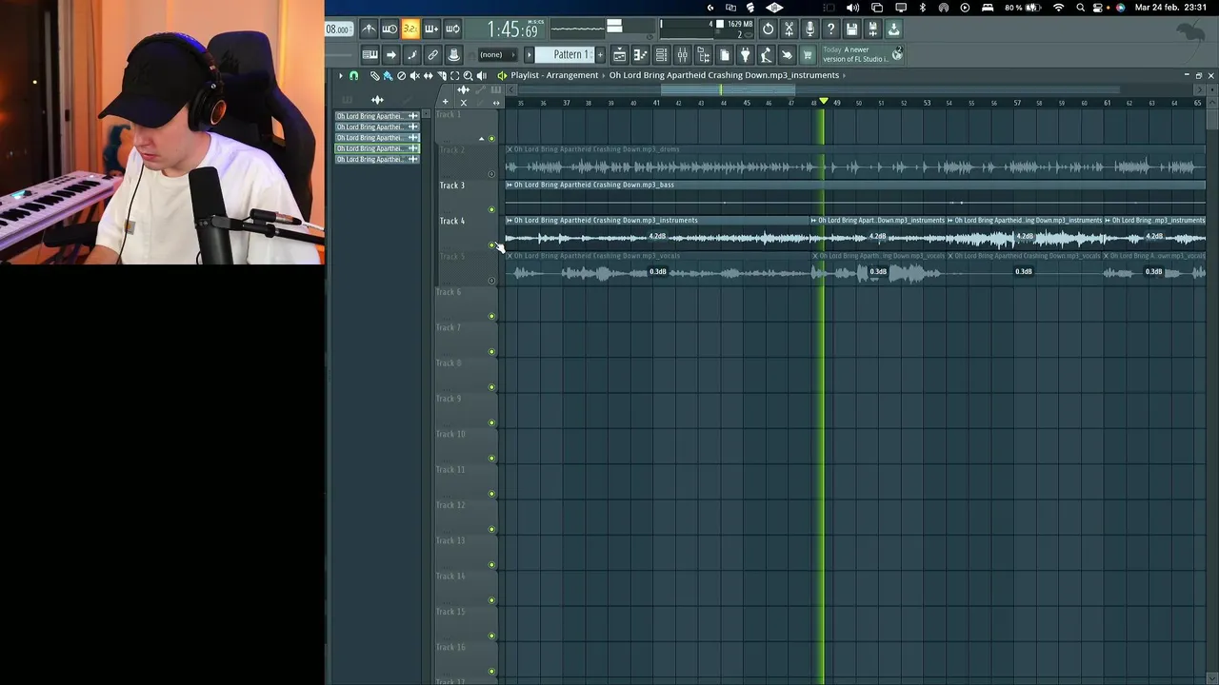
Task: Open the plugin picker plug icon
Action: click(x=745, y=55)
